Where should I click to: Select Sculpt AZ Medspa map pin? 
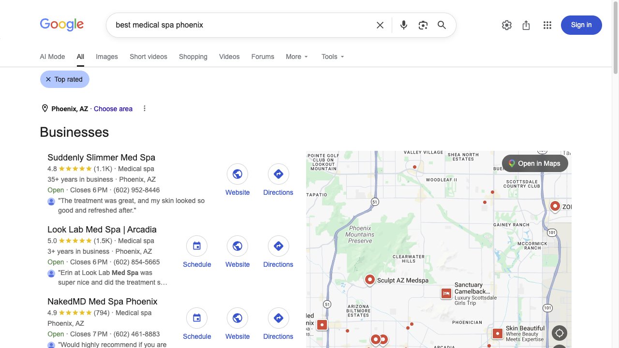click(x=370, y=280)
